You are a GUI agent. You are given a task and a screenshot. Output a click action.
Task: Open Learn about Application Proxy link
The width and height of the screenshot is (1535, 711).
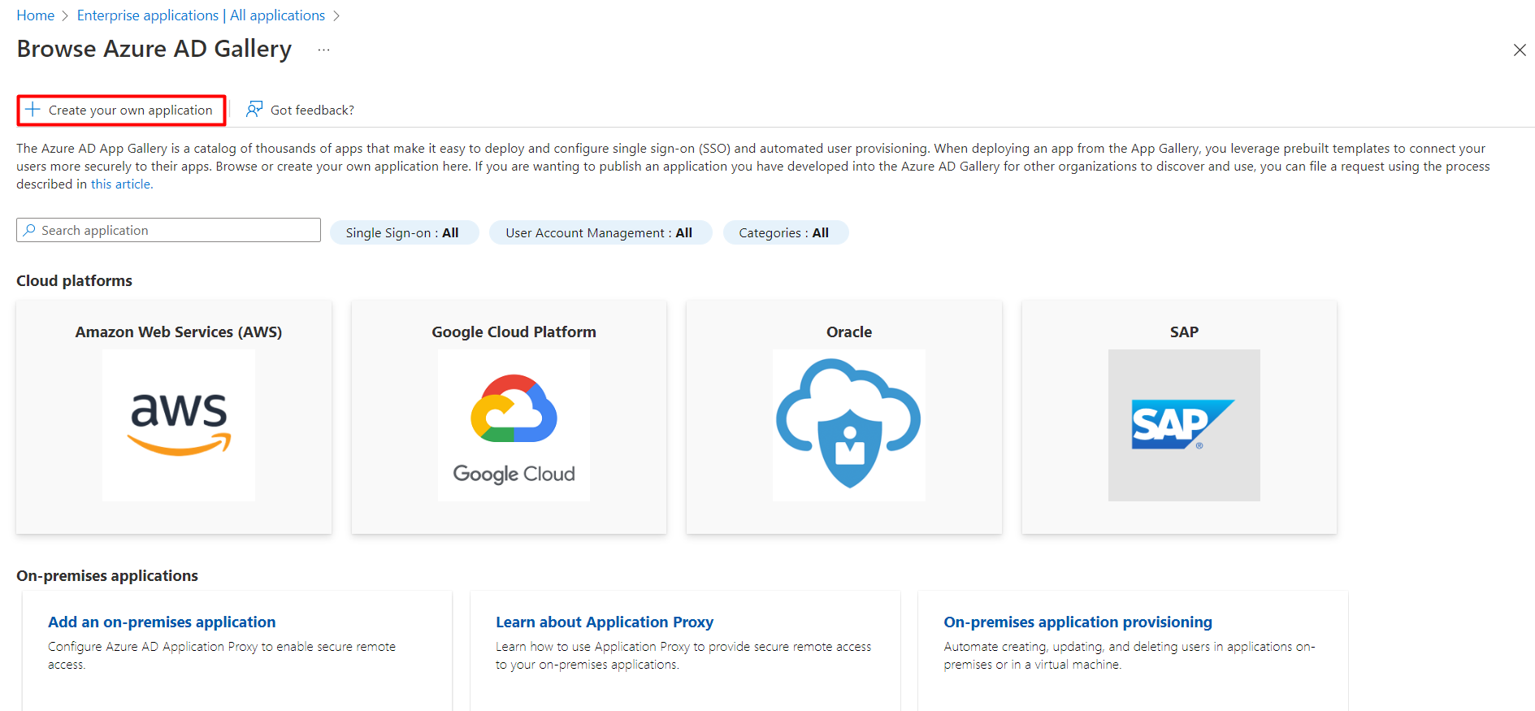pyautogui.click(x=605, y=622)
